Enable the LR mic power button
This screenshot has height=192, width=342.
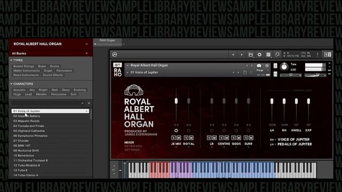pos(212,130)
